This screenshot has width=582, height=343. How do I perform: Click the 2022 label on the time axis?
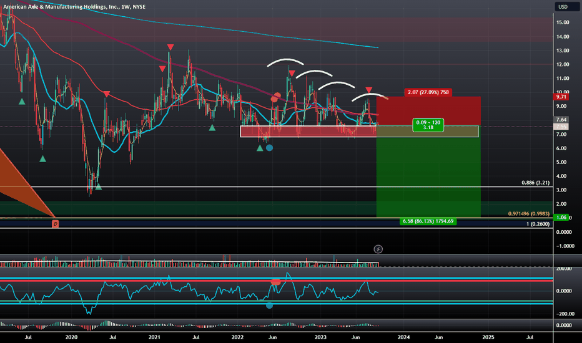237,337
